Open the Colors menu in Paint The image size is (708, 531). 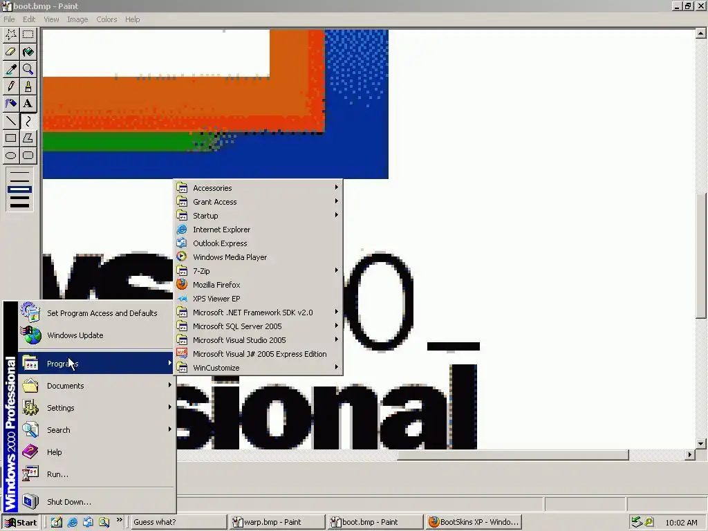point(106,19)
